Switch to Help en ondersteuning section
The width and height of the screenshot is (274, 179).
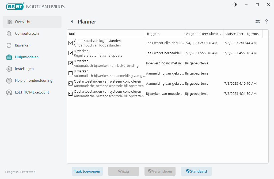point(29,80)
